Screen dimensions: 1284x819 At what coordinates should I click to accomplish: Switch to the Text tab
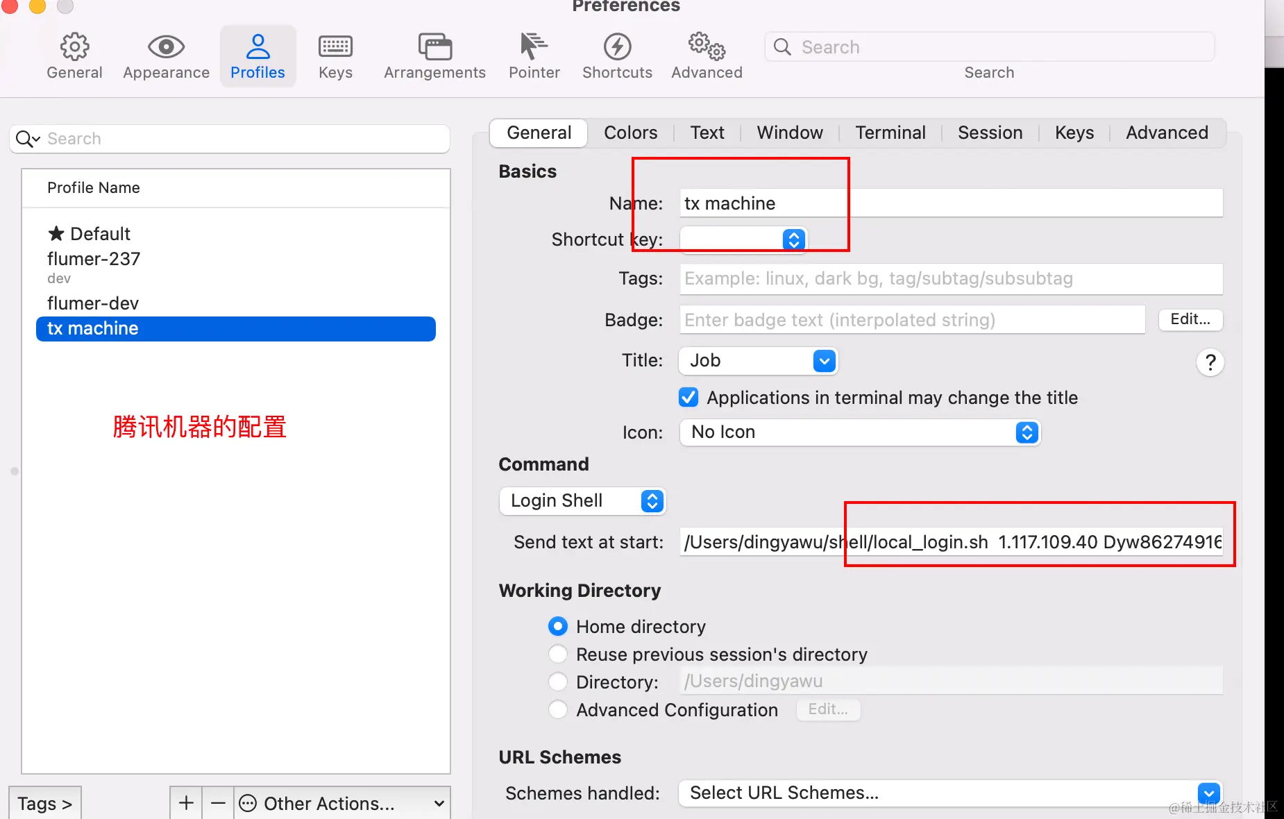707,133
